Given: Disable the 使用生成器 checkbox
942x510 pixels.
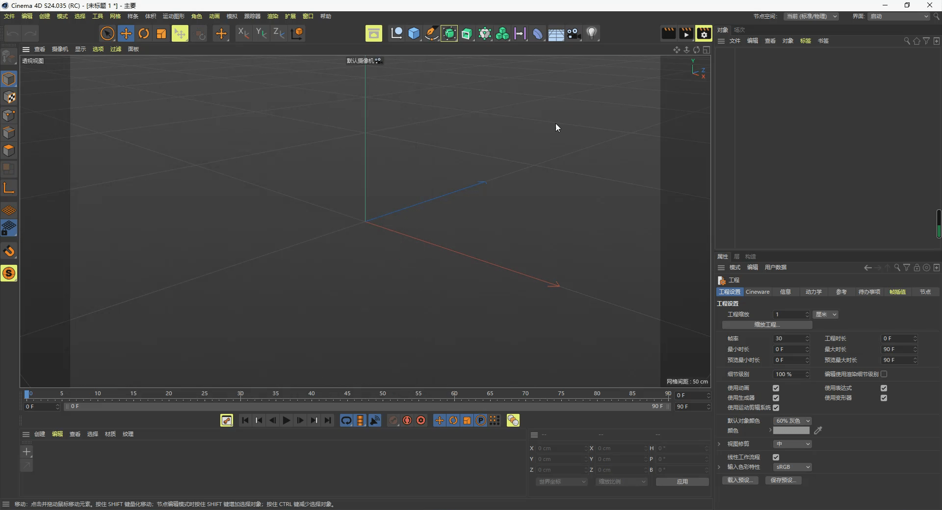Looking at the screenshot, I should click(x=776, y=398).
